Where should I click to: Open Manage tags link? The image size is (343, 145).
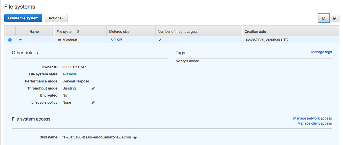[x=321, y=52]
